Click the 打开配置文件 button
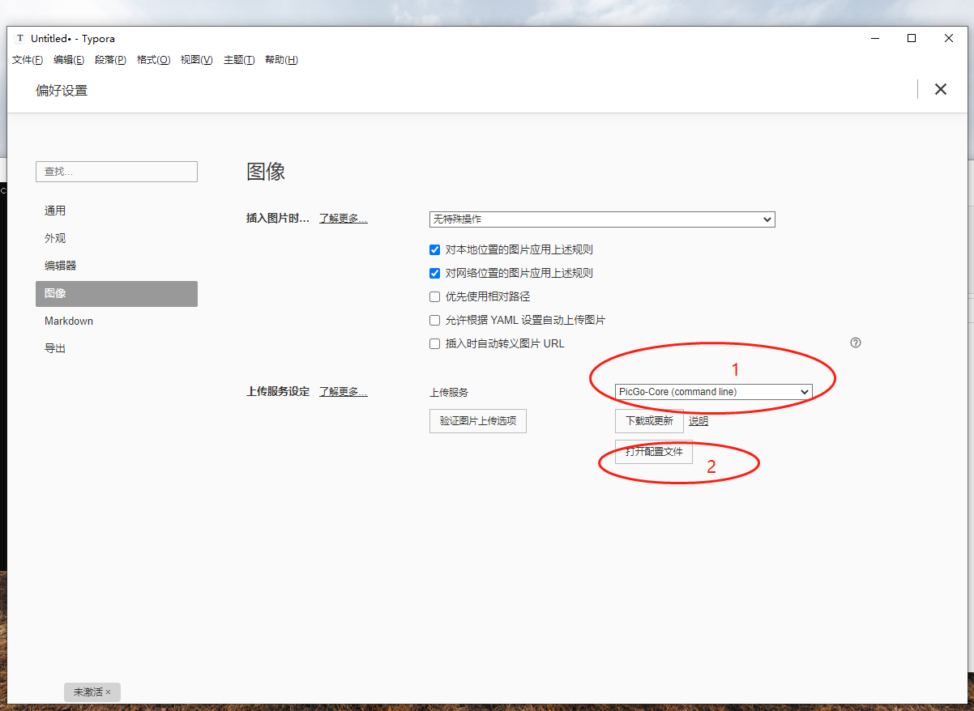 tap(654, 452)
